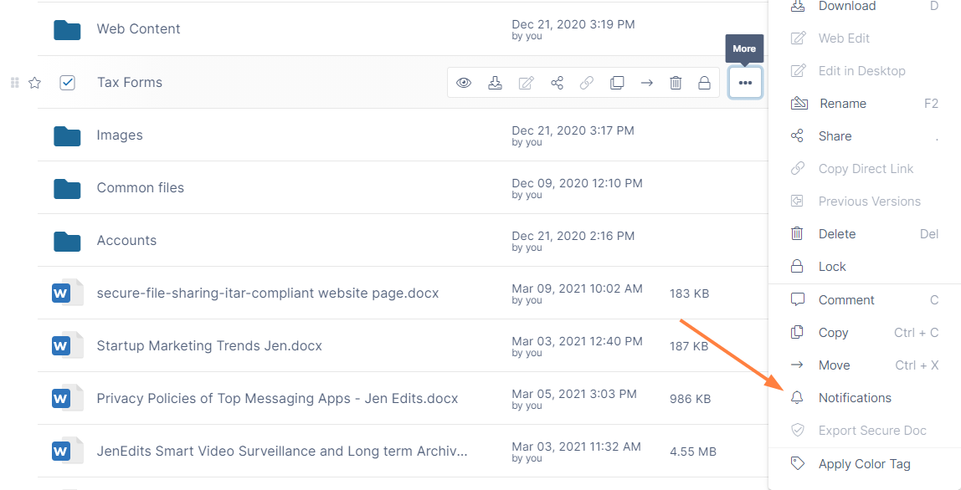Click the Share icon in the row toolbar
This screenshot has height=490, width=961.
(557, 83)
